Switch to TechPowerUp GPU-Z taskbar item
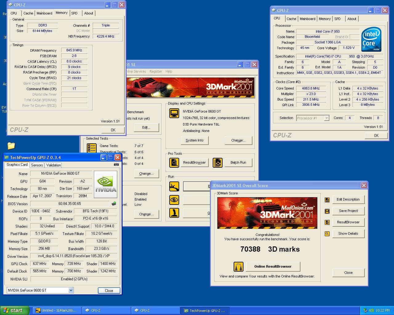The width and height of the screenshot is (394, 315). [205, 310]
